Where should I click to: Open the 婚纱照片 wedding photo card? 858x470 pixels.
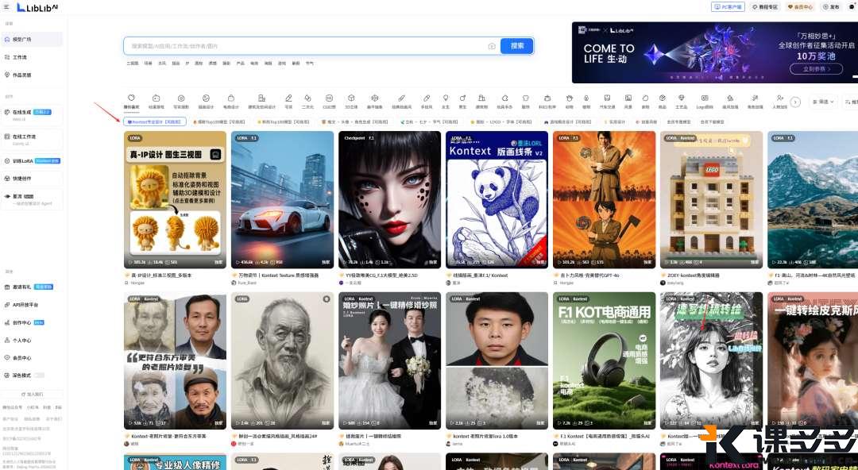[389, 360]
